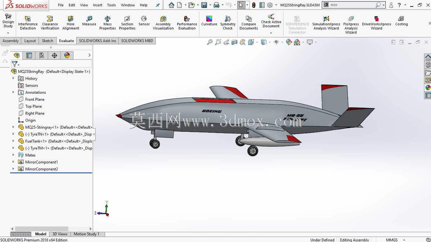This screenshot has height=242, width=431.
Task: Open SOLIDWORKS Add-Ins tab
Action: coord(97,41)
